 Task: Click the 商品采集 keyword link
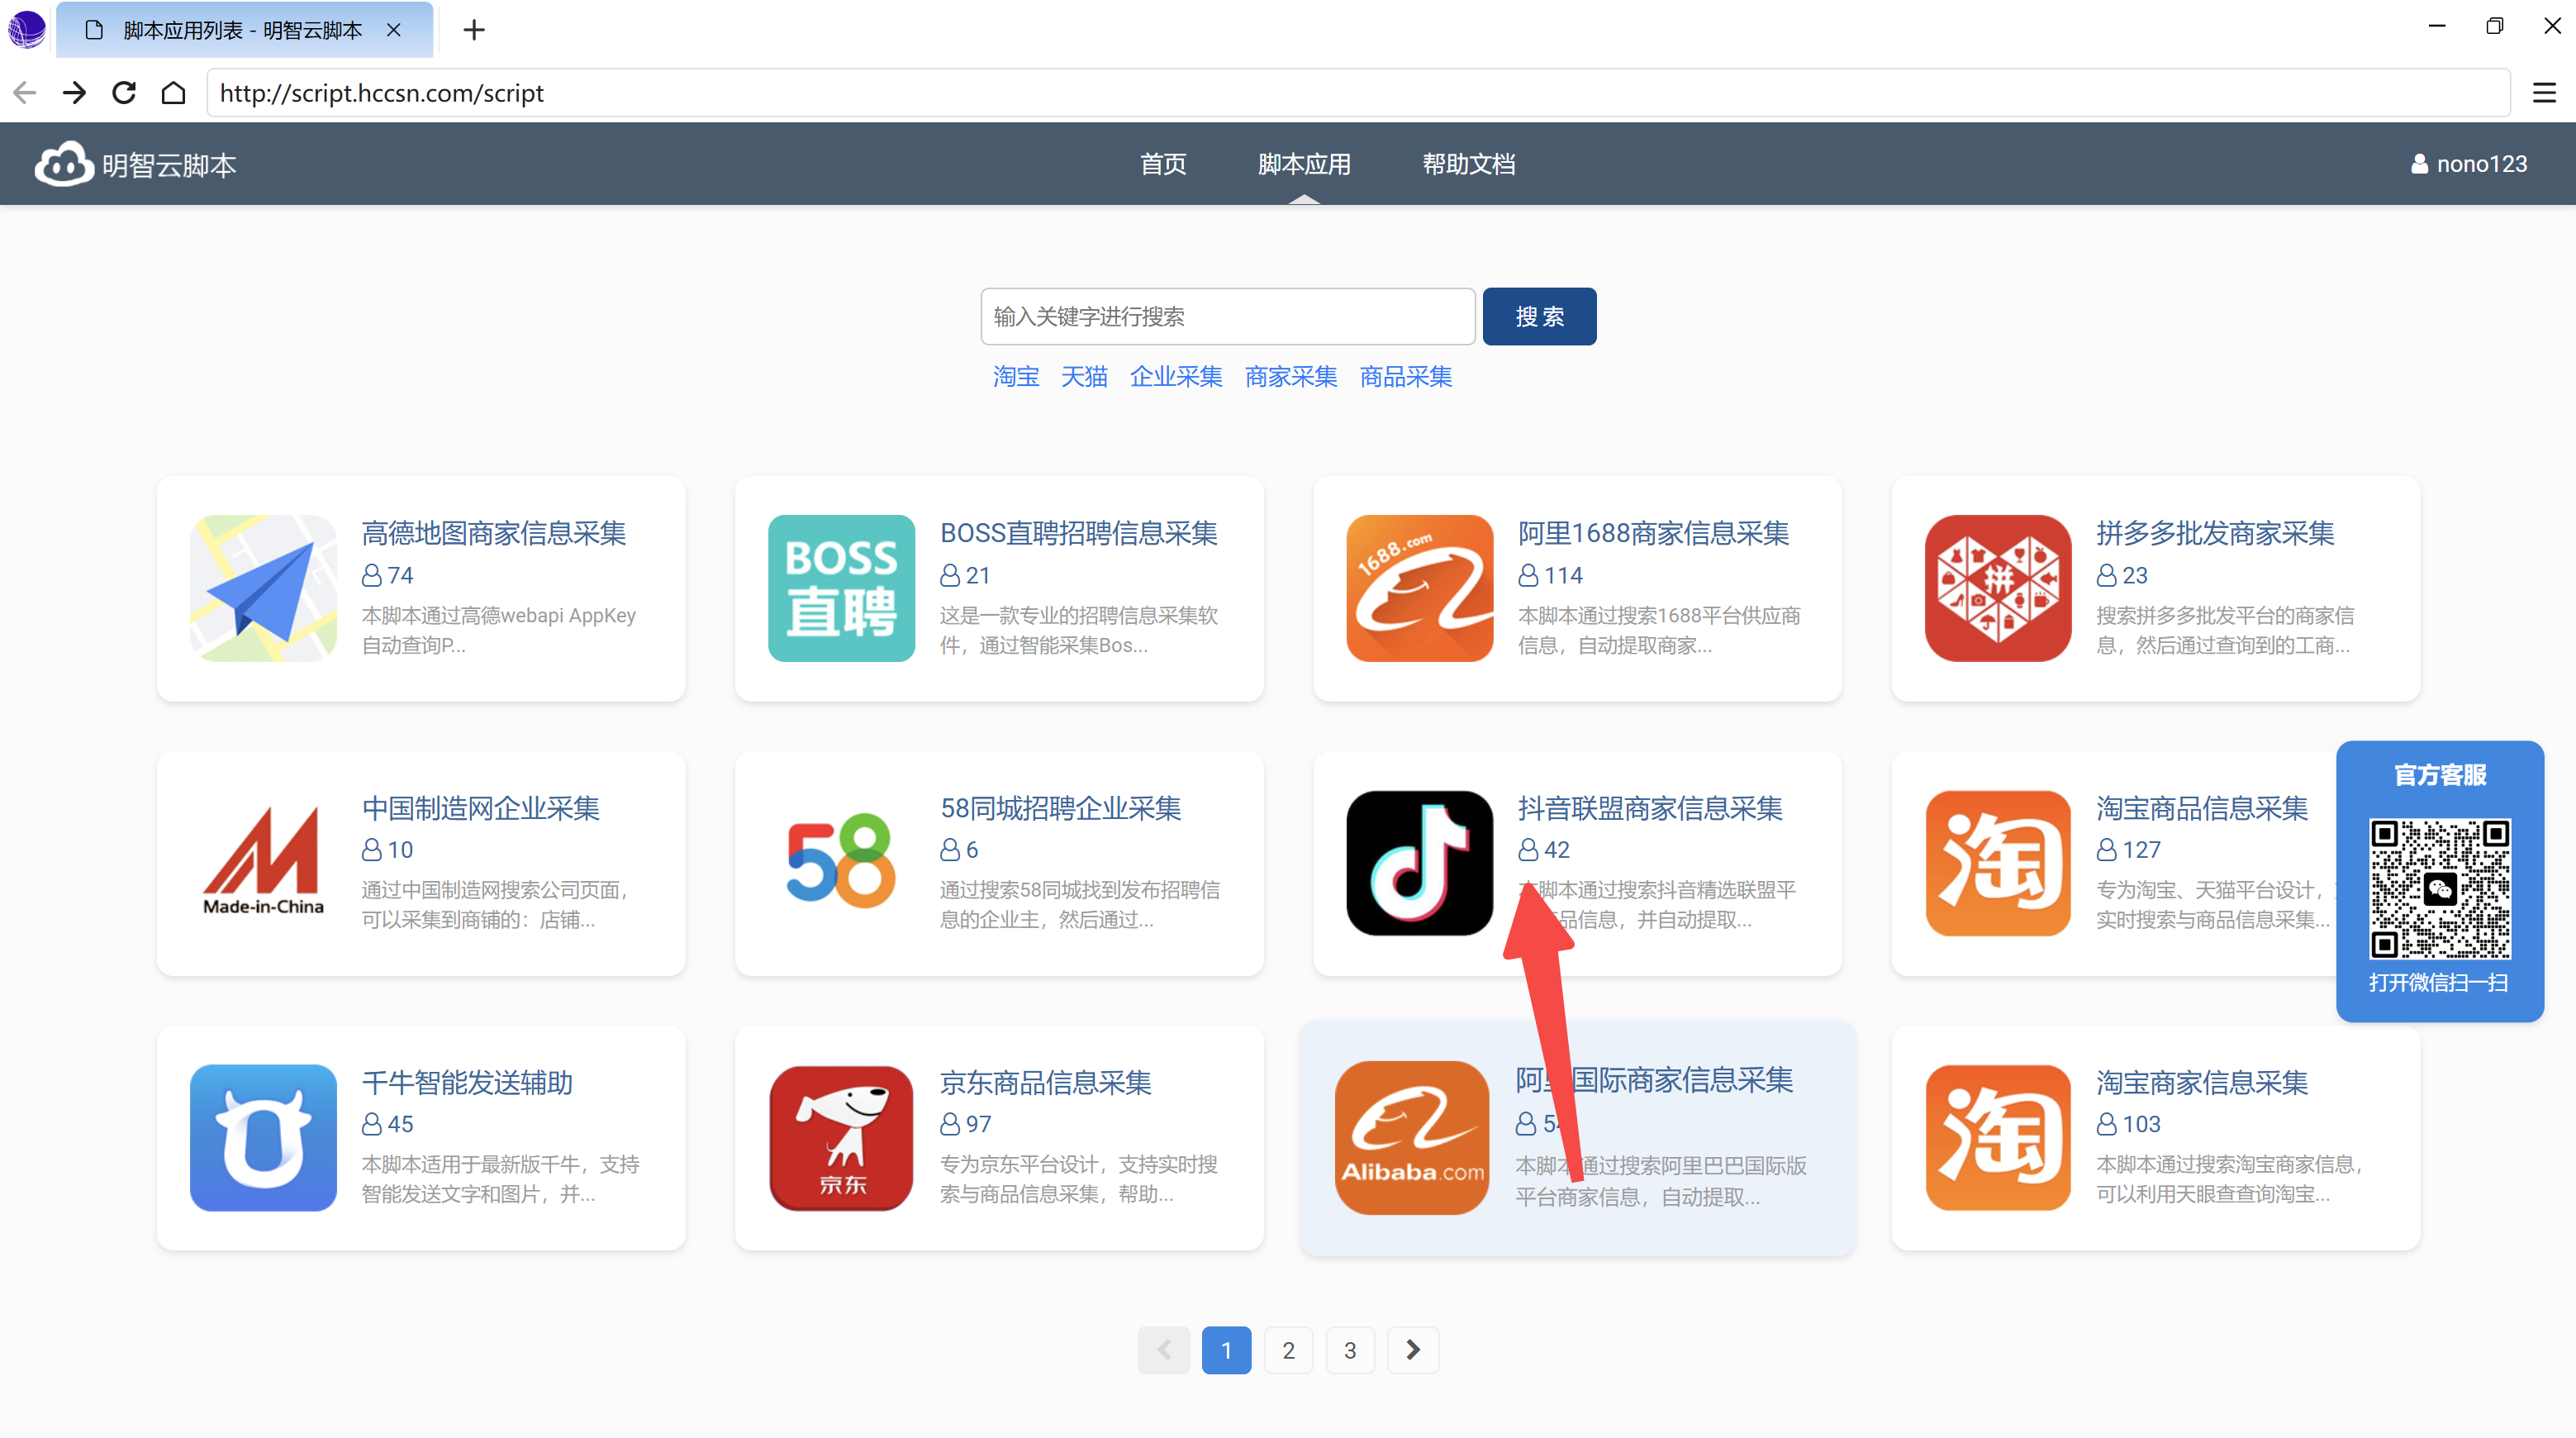pos(1406,376)
